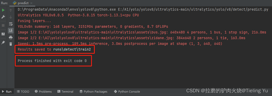Open the TODO tool window
This screenshot has height=96, width=272.
23,92
